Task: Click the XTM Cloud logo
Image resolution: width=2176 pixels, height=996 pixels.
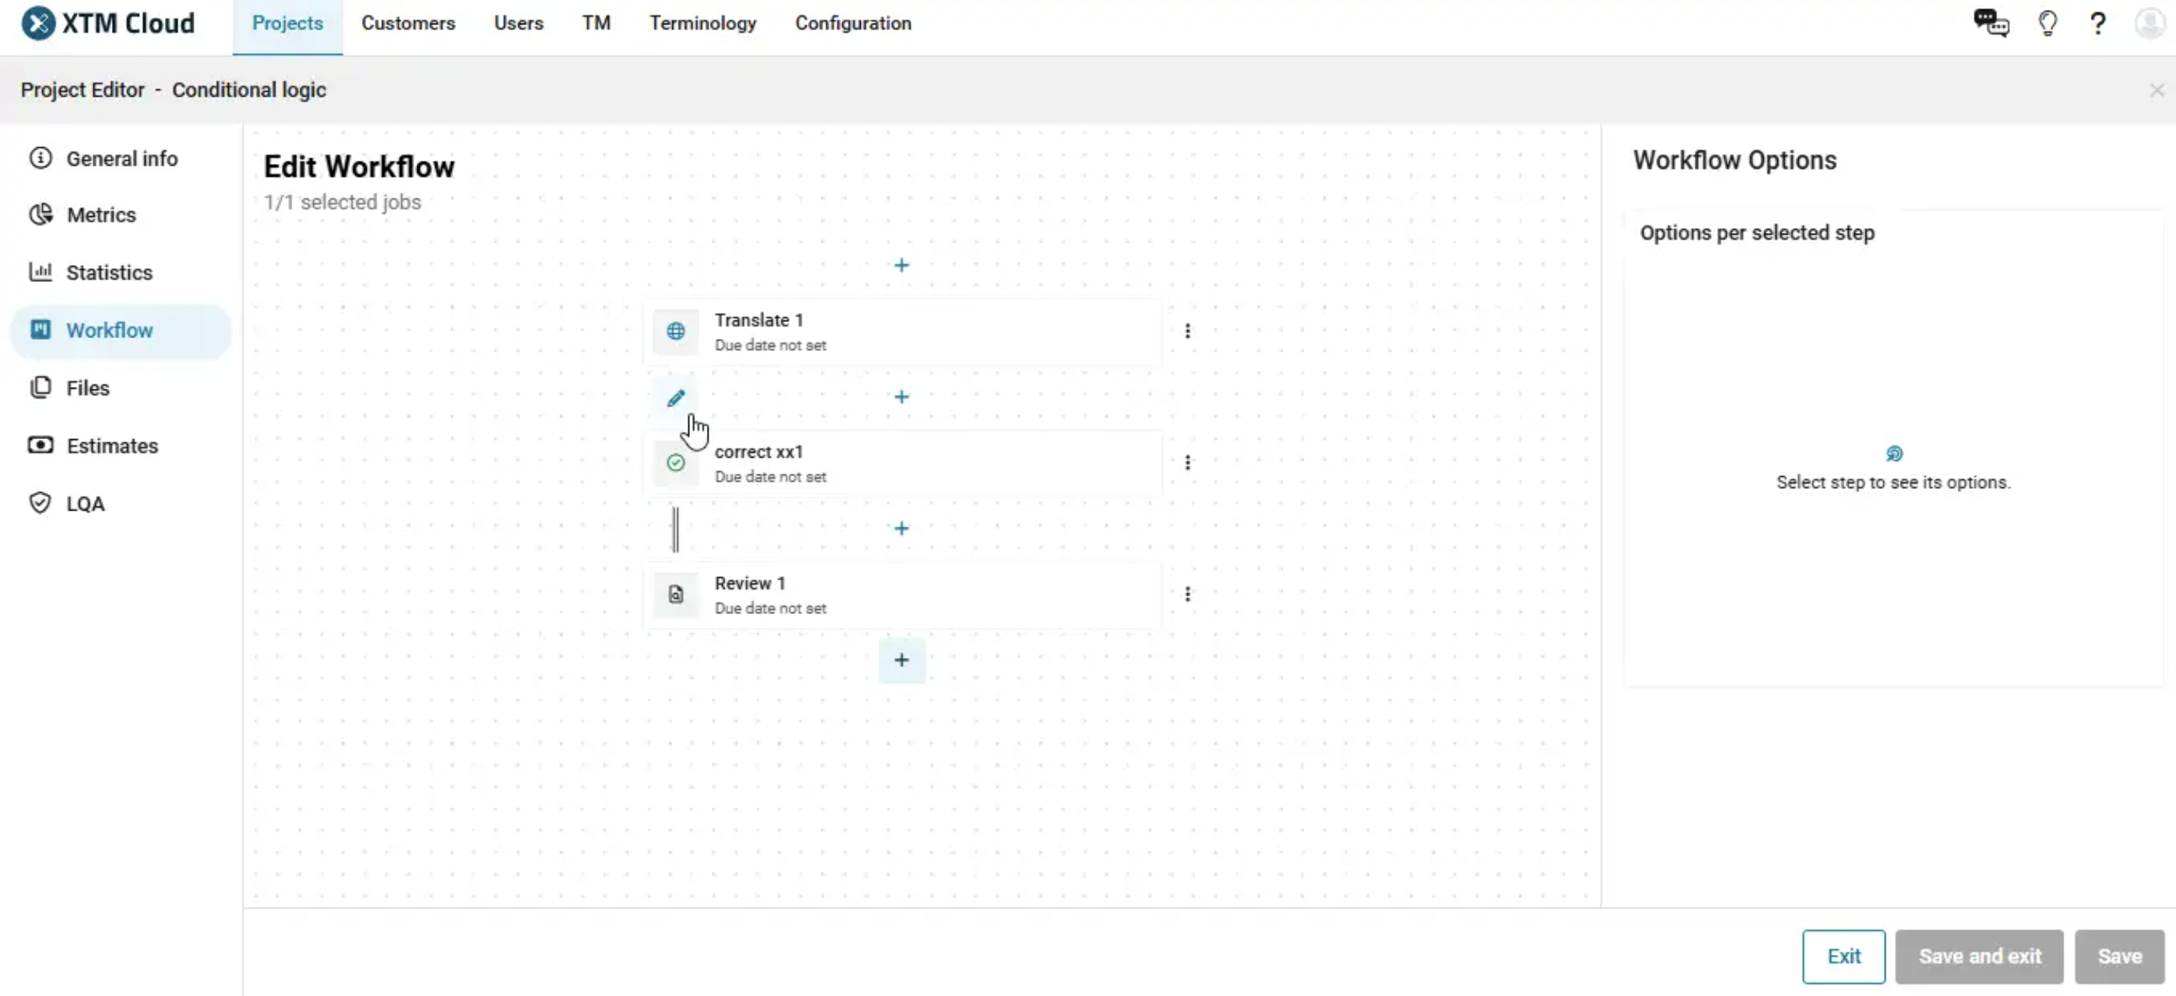Action: point(108,23)
